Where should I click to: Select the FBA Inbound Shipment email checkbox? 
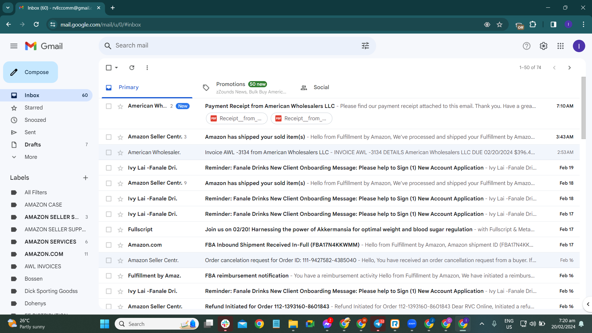click(x=109, y=245)
